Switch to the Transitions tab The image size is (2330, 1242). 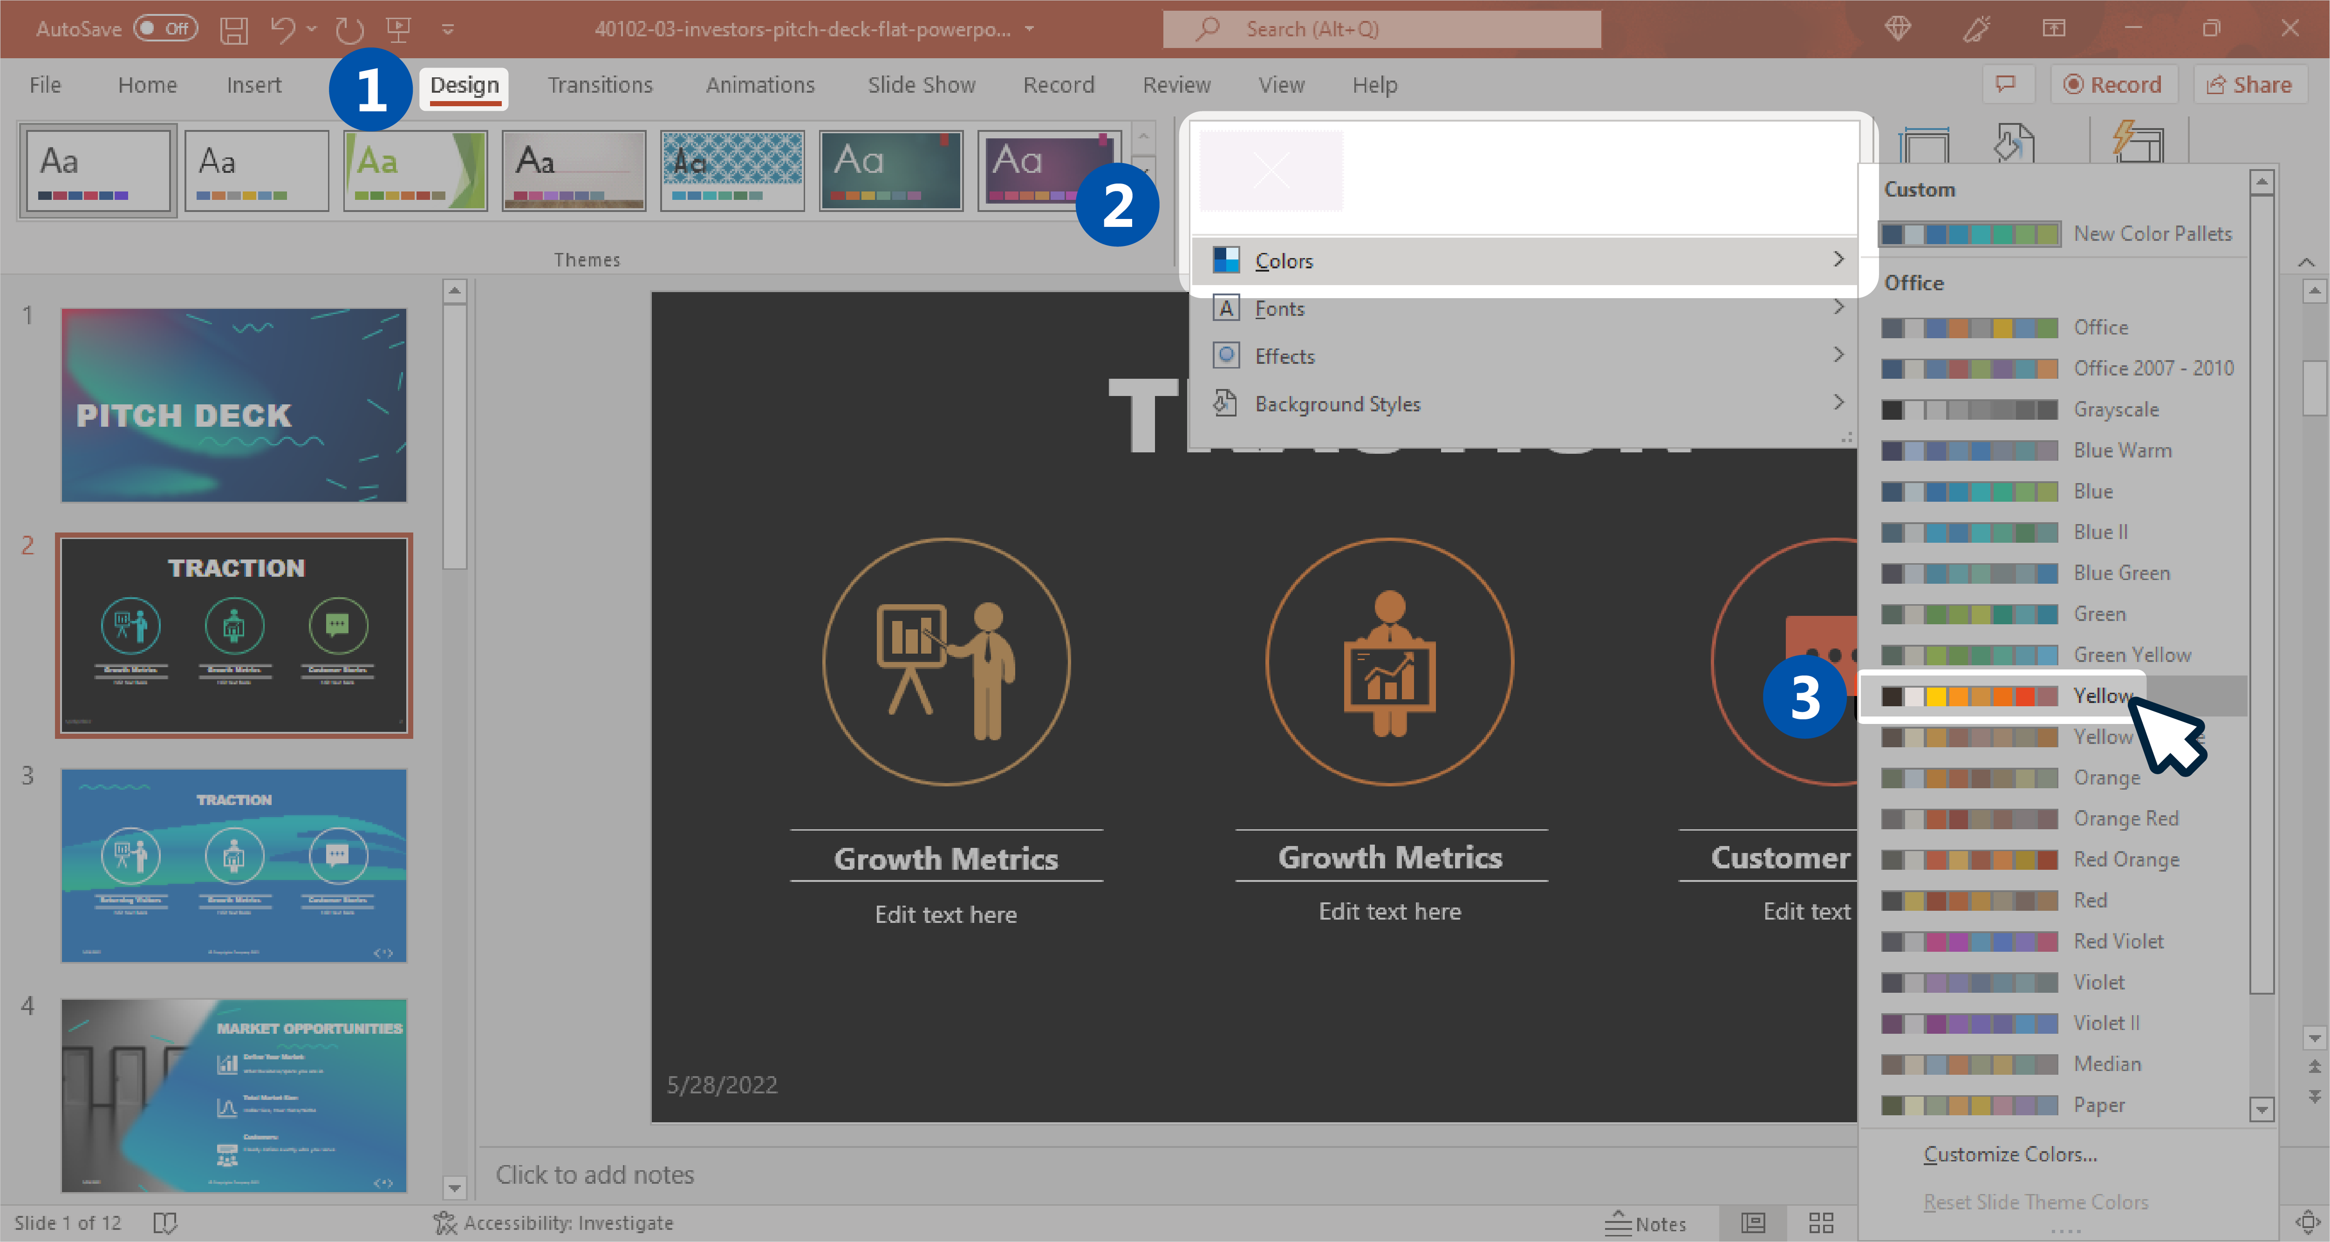600,84
